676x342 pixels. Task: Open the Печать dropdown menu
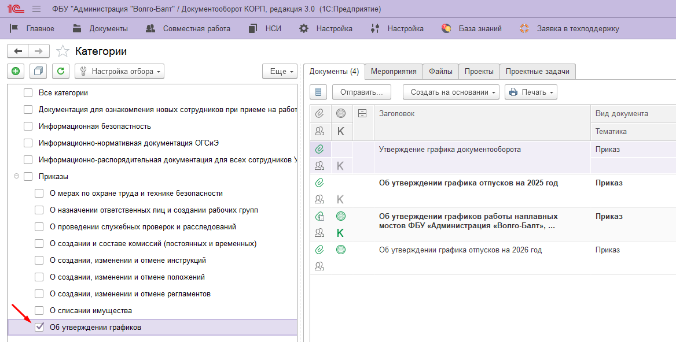[x=531, y=92]
